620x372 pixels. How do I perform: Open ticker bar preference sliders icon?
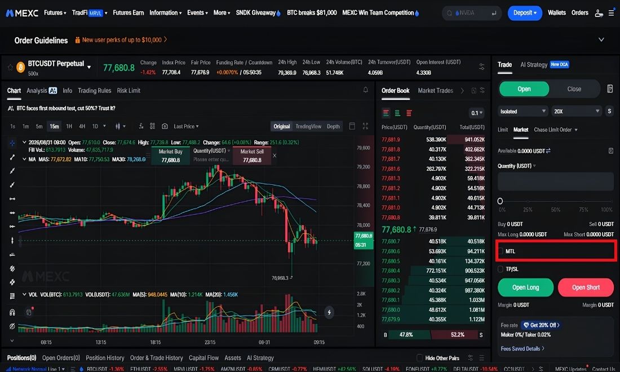[x=481, y=67]
